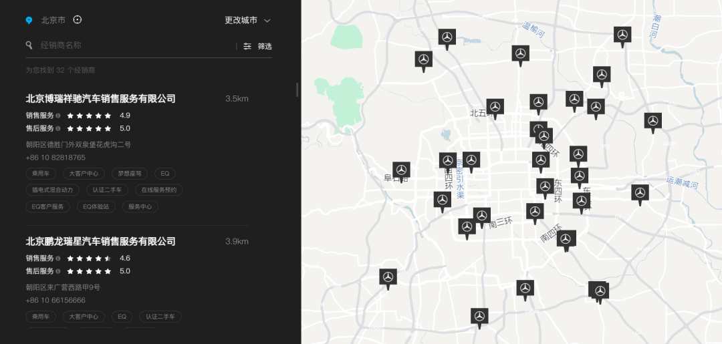Click the dealer list scrollbar thumb
This screenshot has height=344, width=722.
pyautogui.click(x=297, y=90)
